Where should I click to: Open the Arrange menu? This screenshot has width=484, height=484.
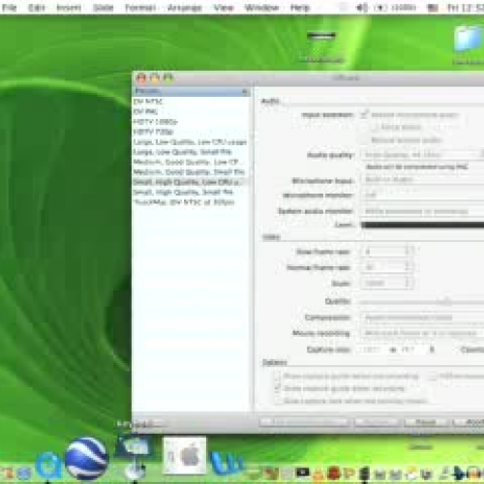185,8
